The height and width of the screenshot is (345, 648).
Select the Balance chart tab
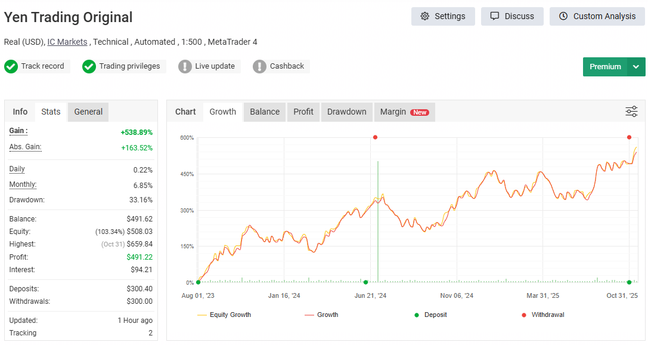point(265,112)
